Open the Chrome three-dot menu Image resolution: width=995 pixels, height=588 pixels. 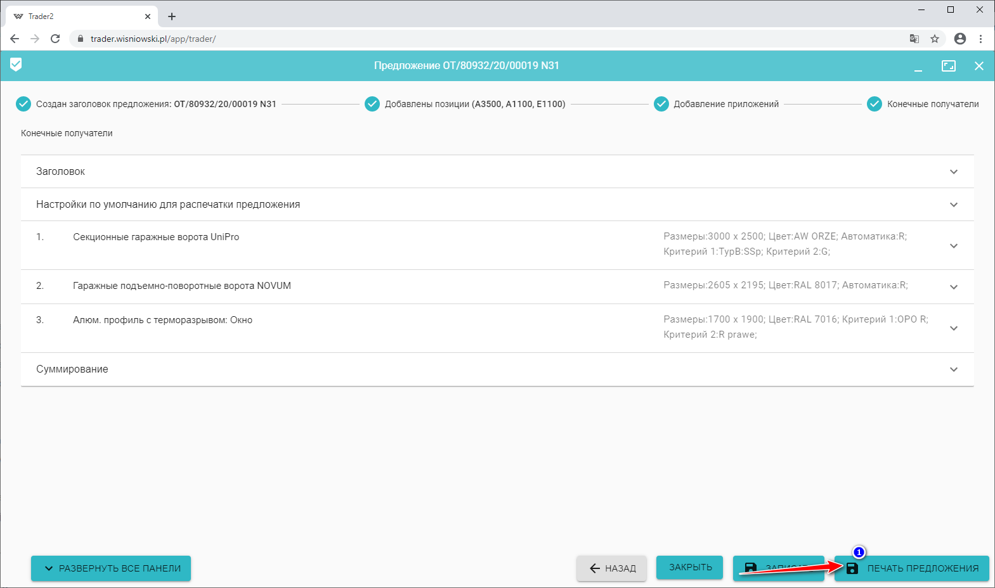980,39
